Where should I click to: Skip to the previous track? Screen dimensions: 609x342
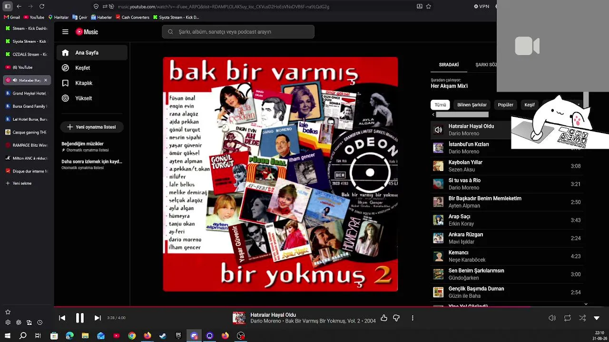click(x=62, y=318)
